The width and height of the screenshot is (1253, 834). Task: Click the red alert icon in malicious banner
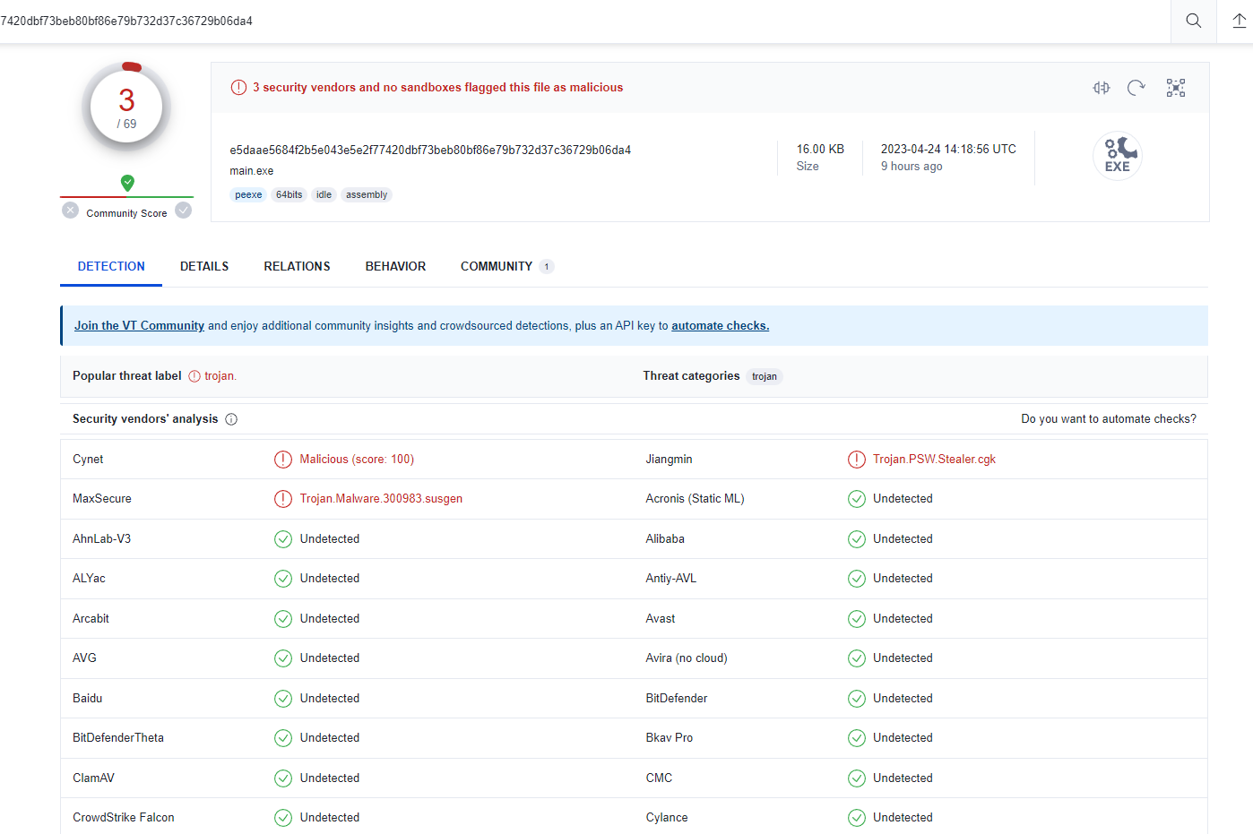click(238, 88)
